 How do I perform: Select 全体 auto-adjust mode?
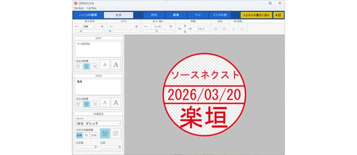coord(79,135)
